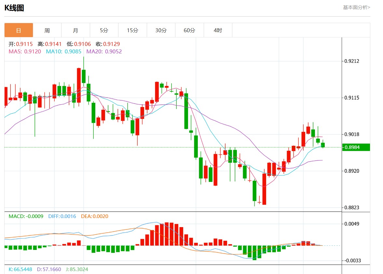383x274 pixels.
Task: Click the MA10: 0.9085 legend value
Action: (x=63, y=51)
